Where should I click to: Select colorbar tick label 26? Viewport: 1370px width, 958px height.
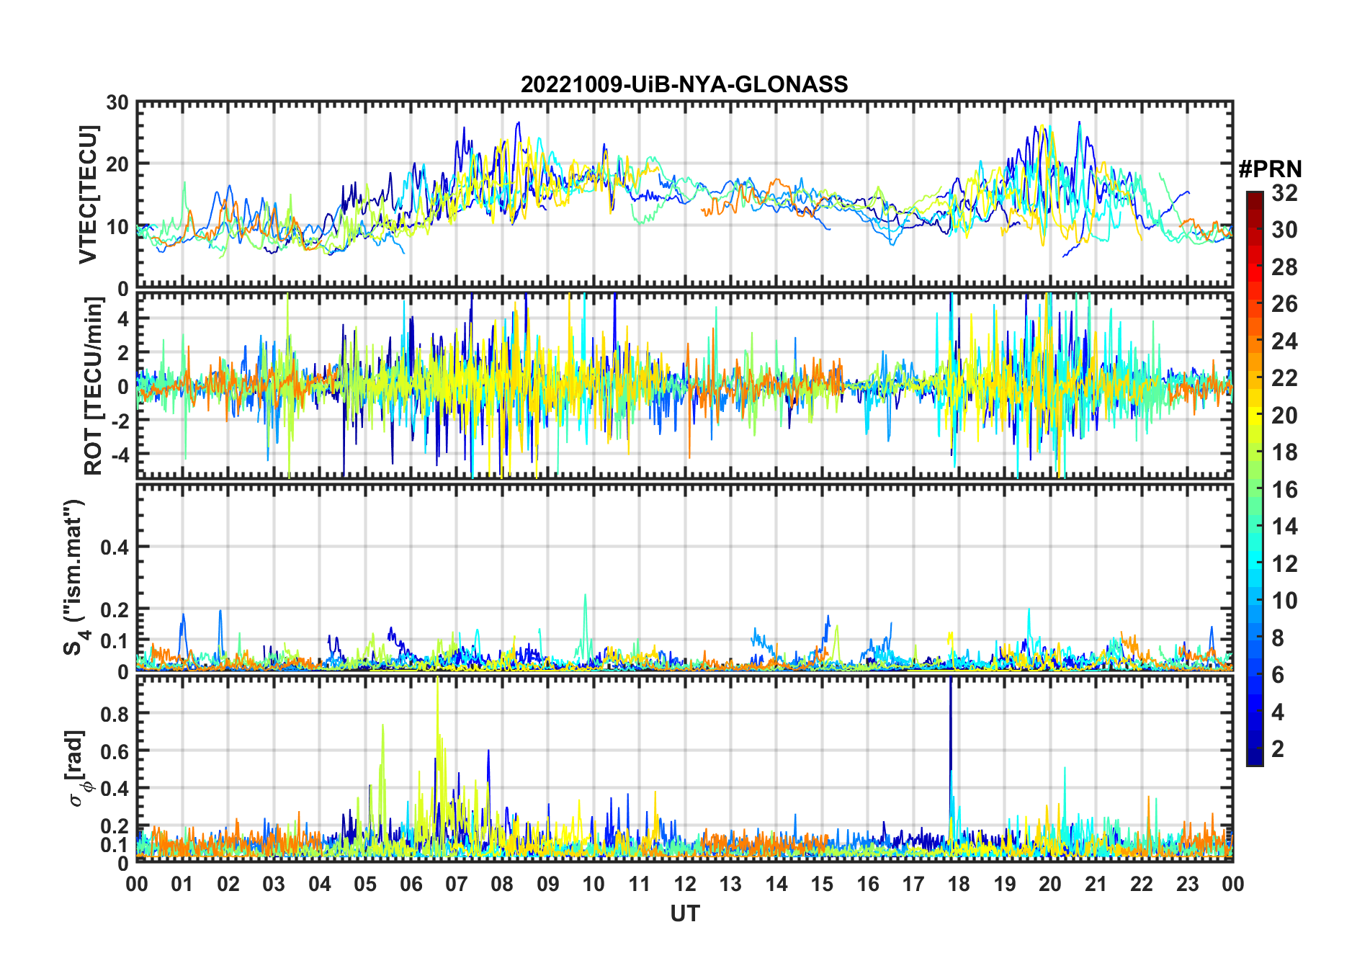coord(1284,304)
